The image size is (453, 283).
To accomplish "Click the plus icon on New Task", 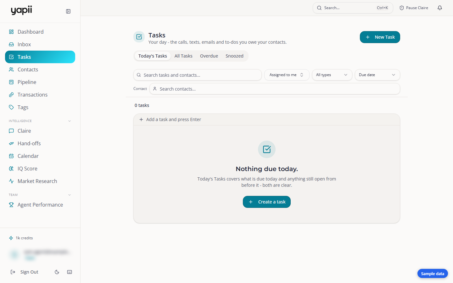I will point(368,37).
